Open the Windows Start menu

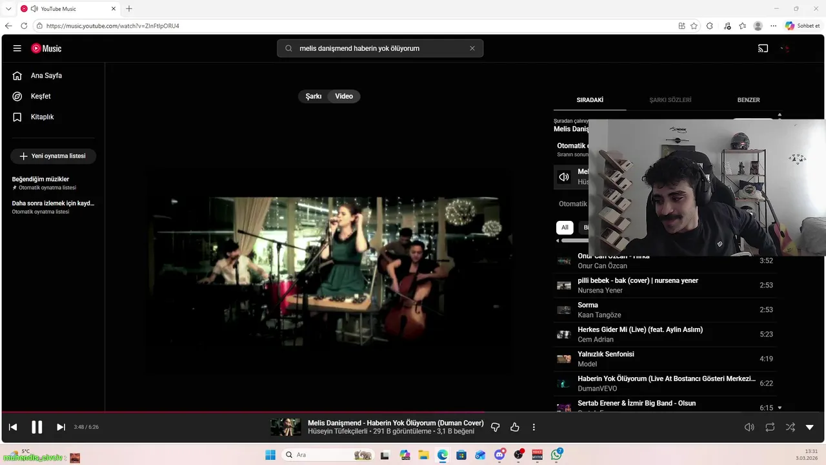click(270, 455)
